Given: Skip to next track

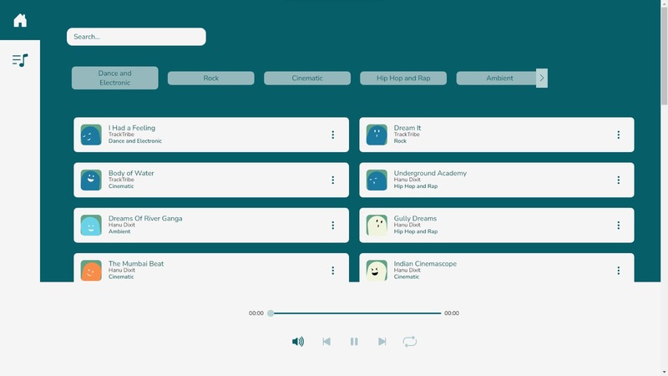Looking at the screenshot, I should (382, 342).
